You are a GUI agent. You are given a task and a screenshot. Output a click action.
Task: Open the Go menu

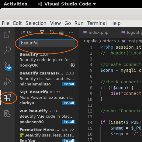point(68,23)
